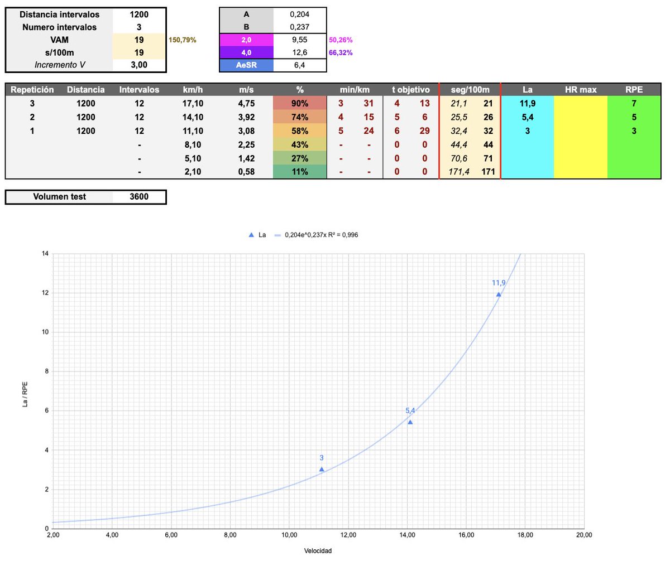Click the 'Velocidad' horizontal axis title
The height and width of the screenshot is (561, 670).
click(318, 551)
